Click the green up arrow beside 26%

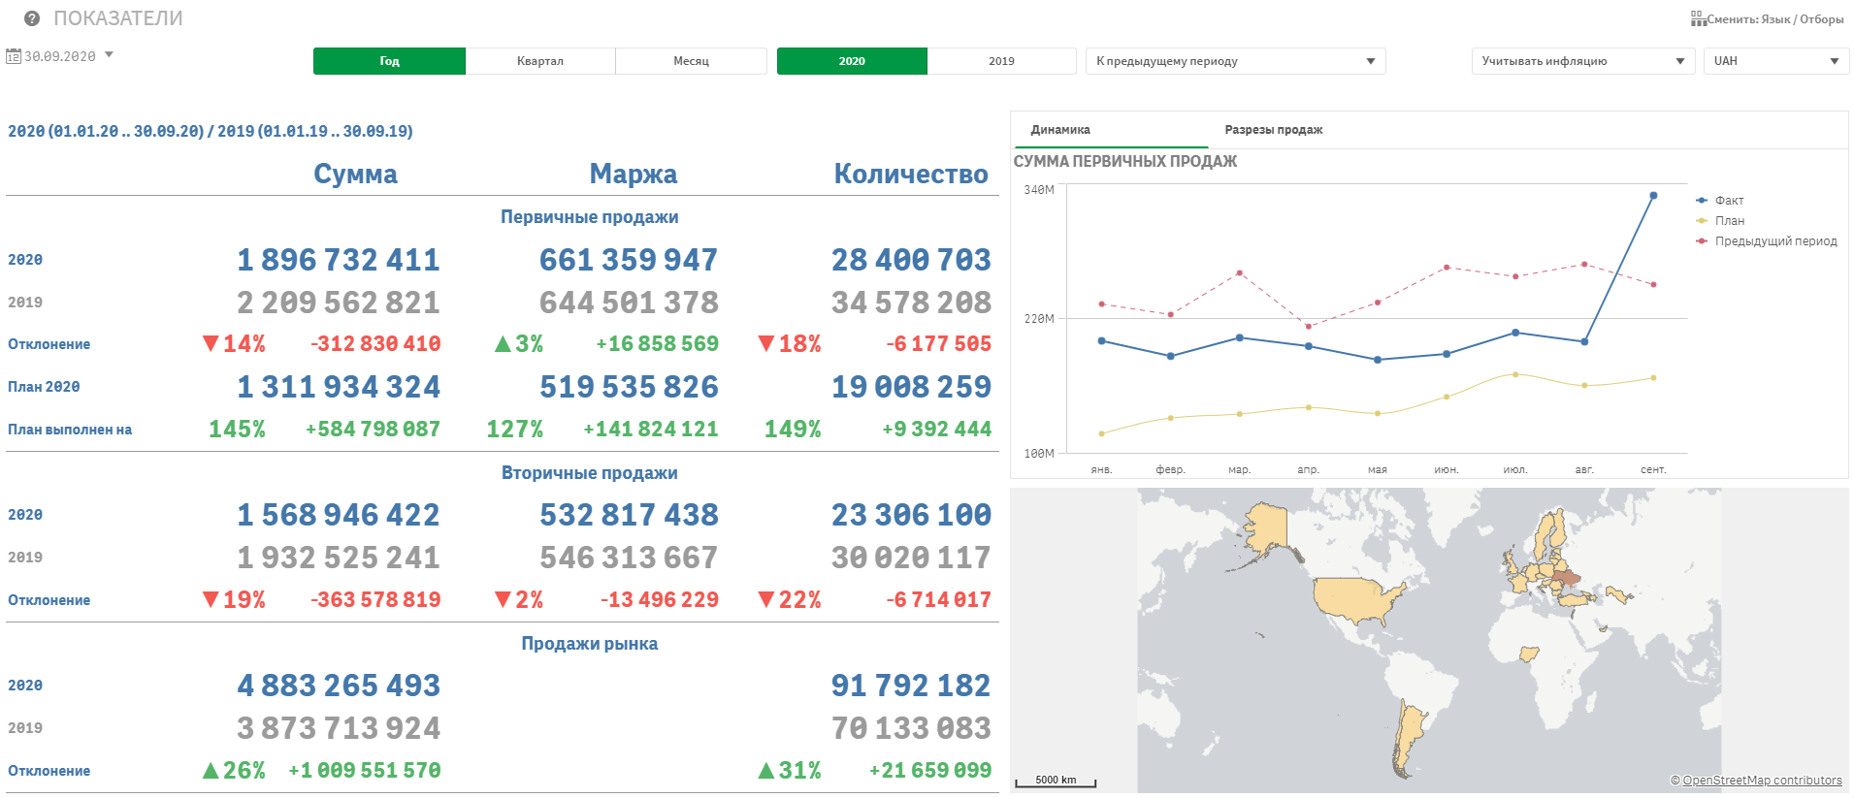coord(211,771)
